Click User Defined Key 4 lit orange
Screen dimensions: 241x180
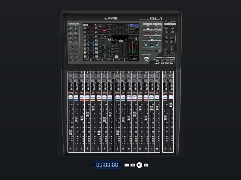pyautogui.click(x=172, y=32)
